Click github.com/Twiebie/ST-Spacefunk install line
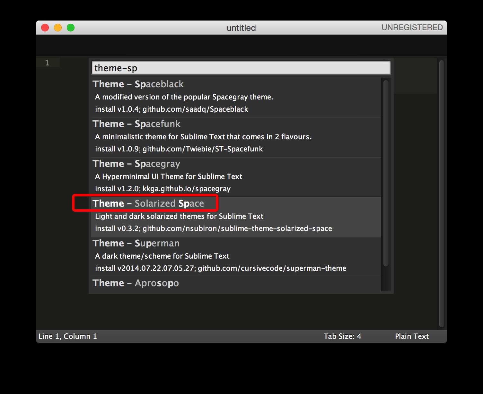The height and width of the screenshot is (394, 483). (179, 149)
